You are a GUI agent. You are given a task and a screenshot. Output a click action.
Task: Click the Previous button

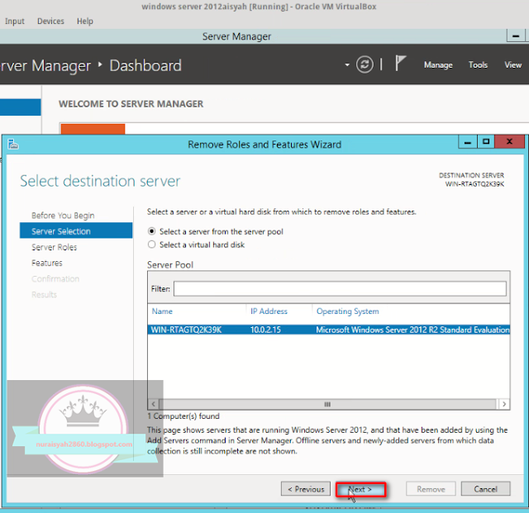click(x=306, y=489)
